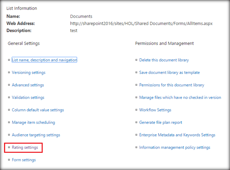The image size is (230, 170).
Task: Manage files with no checked in version
Action: point(180,98)
